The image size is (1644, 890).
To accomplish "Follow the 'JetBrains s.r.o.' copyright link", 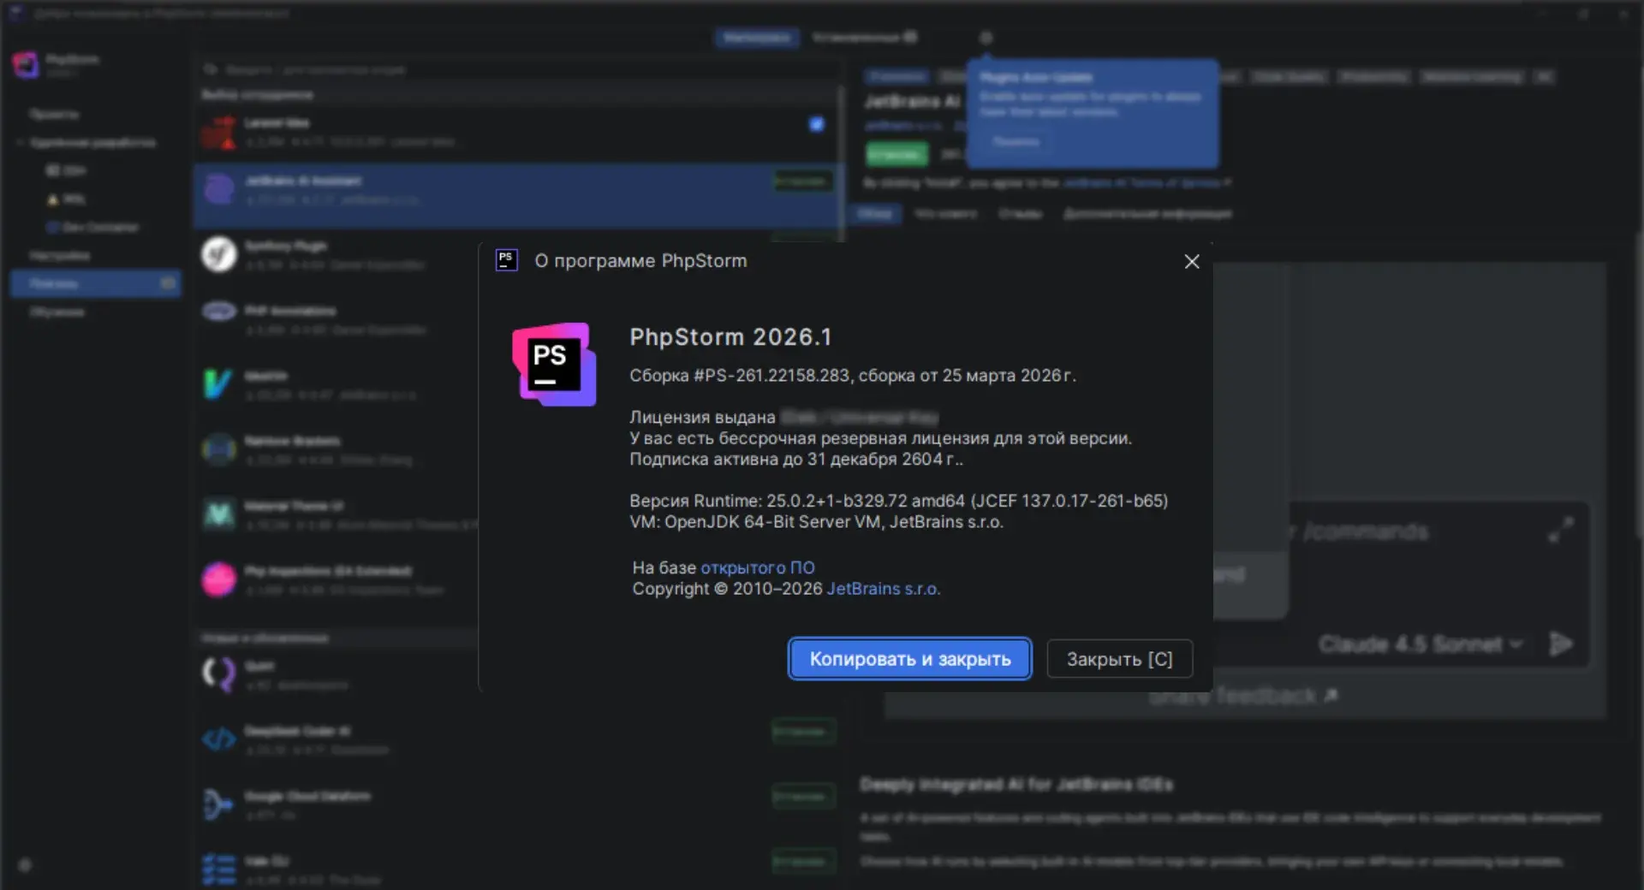I will [883, 589].
